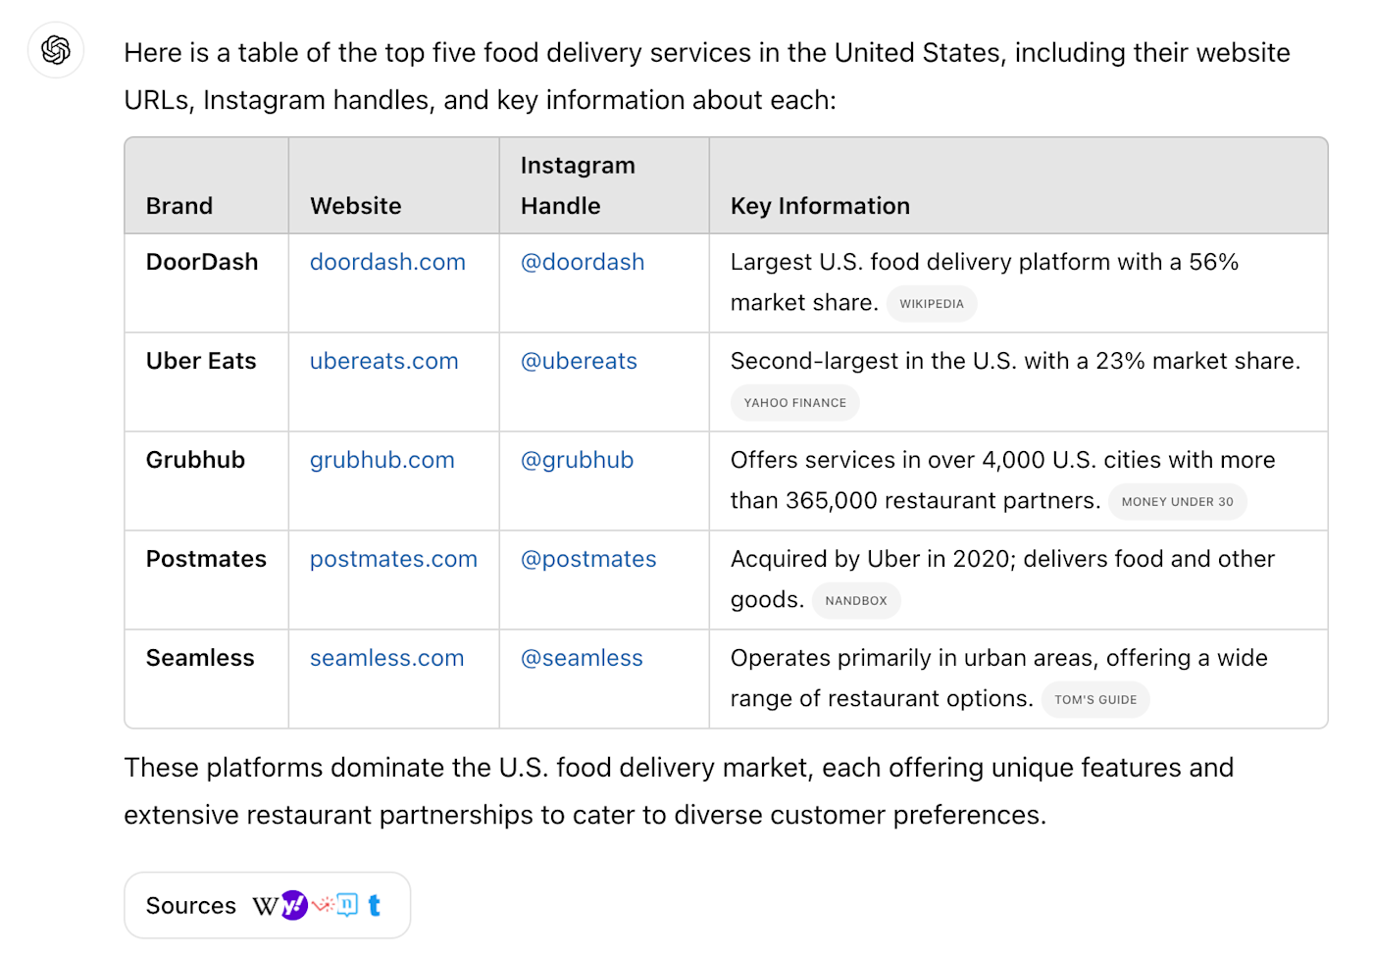This screenshot has height=956, width=1373.
Task: Click the Yahoo icon in Sources
Action: pyautogui.click(x=293, y=905)
